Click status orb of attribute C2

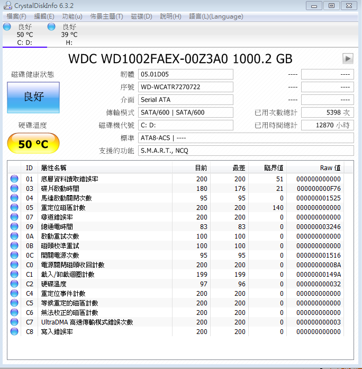[14, 284]
